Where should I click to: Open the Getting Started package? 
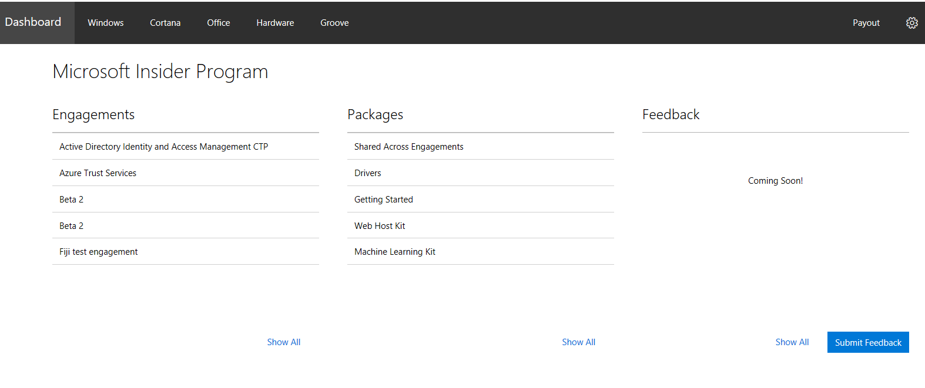tap(481, 200)
